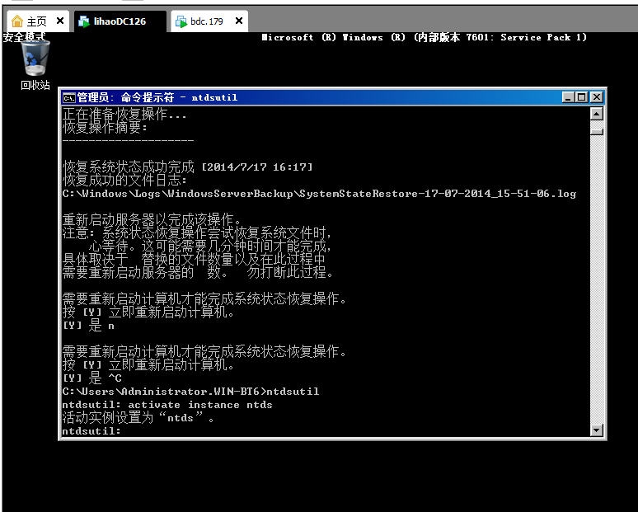Close the ntdsutil command prompt window

596,97
